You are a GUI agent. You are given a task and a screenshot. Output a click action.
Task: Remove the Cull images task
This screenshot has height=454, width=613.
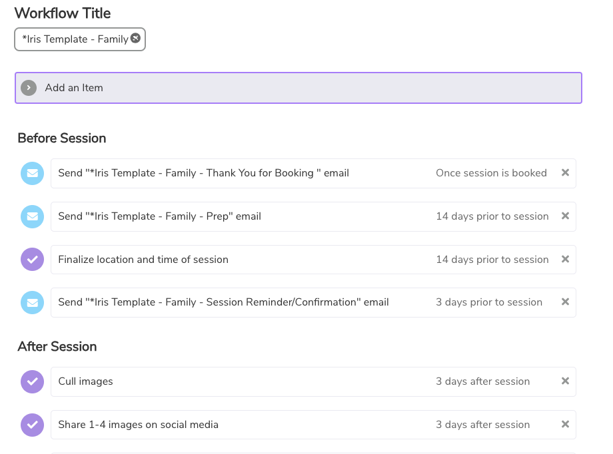click(x=565, y=381)
